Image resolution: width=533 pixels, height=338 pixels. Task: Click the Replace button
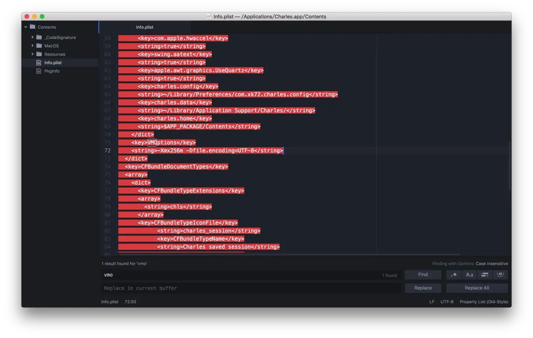click(423, 288)
